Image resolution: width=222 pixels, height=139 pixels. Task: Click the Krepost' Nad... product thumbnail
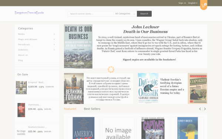21,87
